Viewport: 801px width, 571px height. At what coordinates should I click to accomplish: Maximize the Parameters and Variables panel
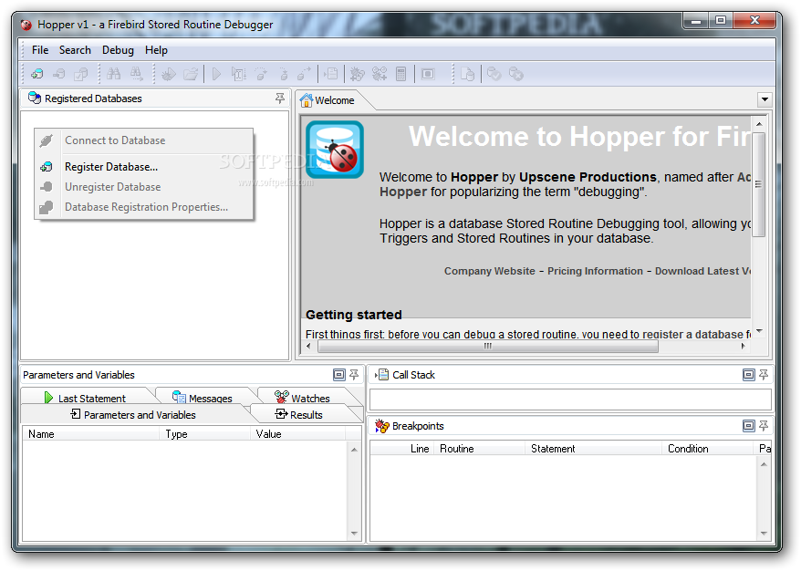338,375
